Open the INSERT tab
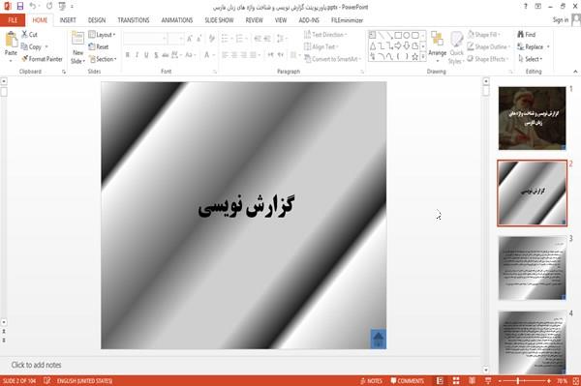This screenshot has height=386, width=581. point(68,20)
